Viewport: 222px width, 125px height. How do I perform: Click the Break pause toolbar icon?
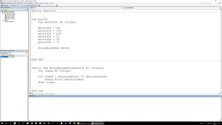pos(24,6)
